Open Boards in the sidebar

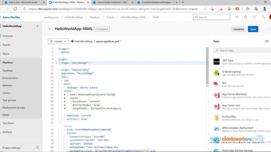coord(6,45)
